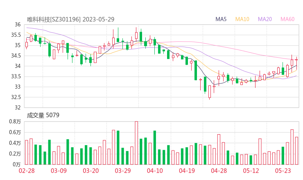Click the 0.6万 volume axis label
The image size is (303, 180).
click(x=15, y=132)
